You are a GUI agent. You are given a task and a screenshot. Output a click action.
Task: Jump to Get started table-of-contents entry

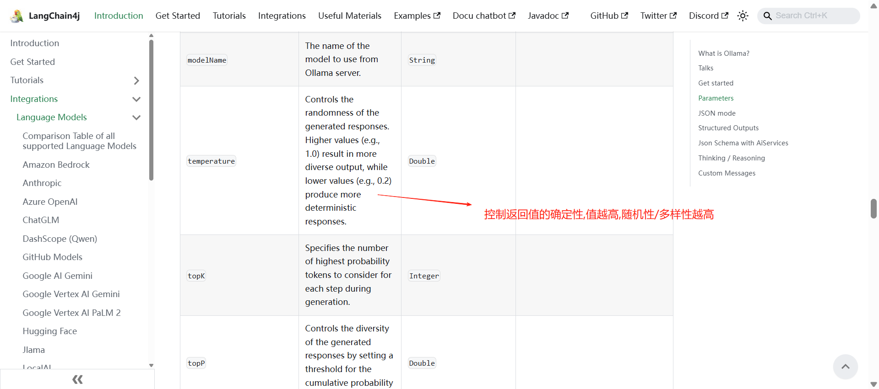coord(716,83)
